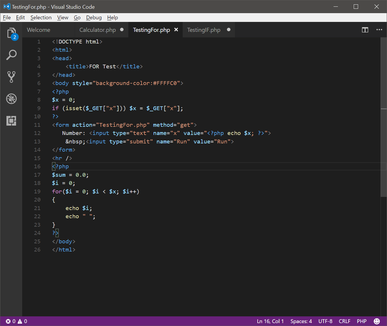
Task: Open the File menu
Action: [7, 18]
